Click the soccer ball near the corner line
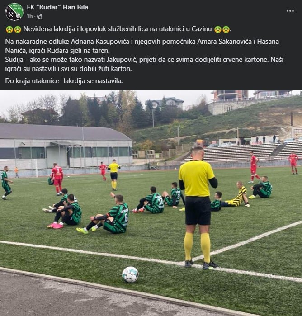 (x=130, y=274)
